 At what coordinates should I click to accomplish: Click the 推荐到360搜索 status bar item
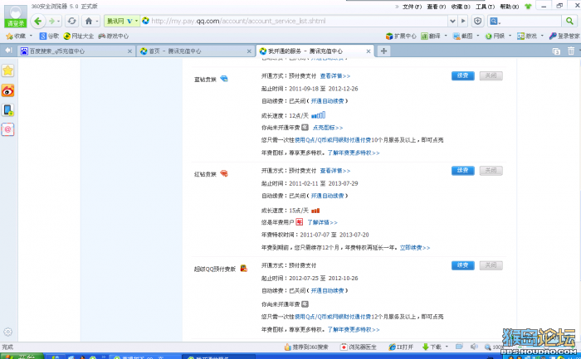pos(306,347)
